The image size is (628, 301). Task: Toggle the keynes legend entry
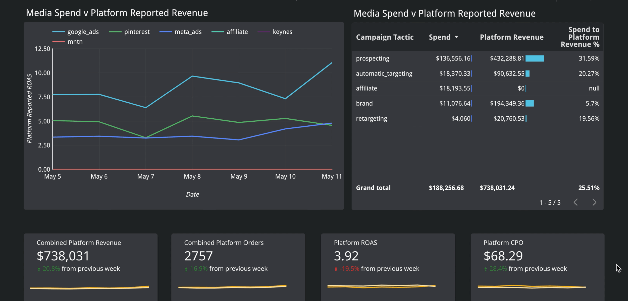click(283, 32)
